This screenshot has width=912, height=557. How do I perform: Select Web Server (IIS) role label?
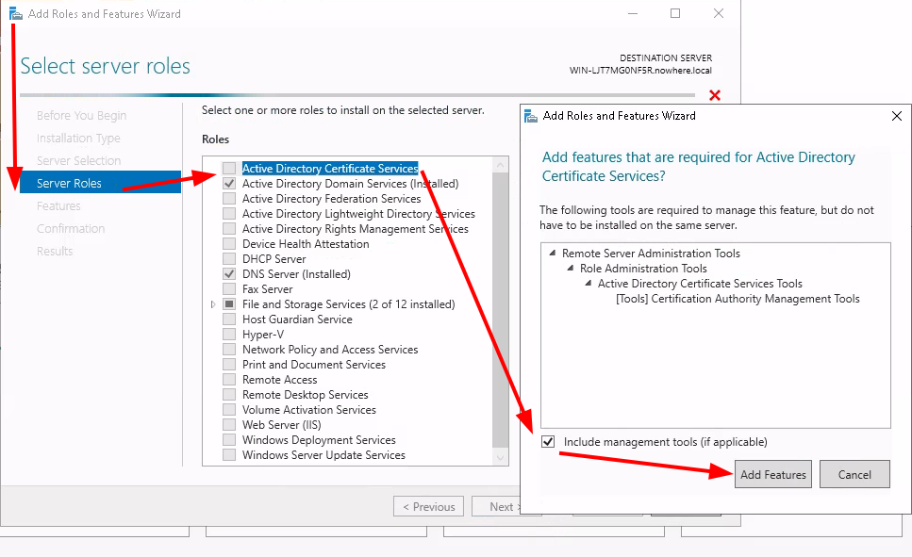click(x=281, y=426)
